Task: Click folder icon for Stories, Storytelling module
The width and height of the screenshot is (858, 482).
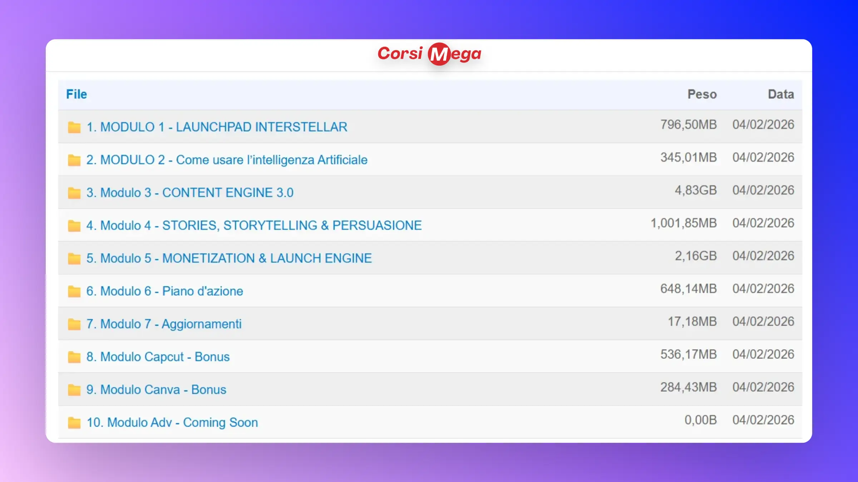Action: [x=74, y=226]
